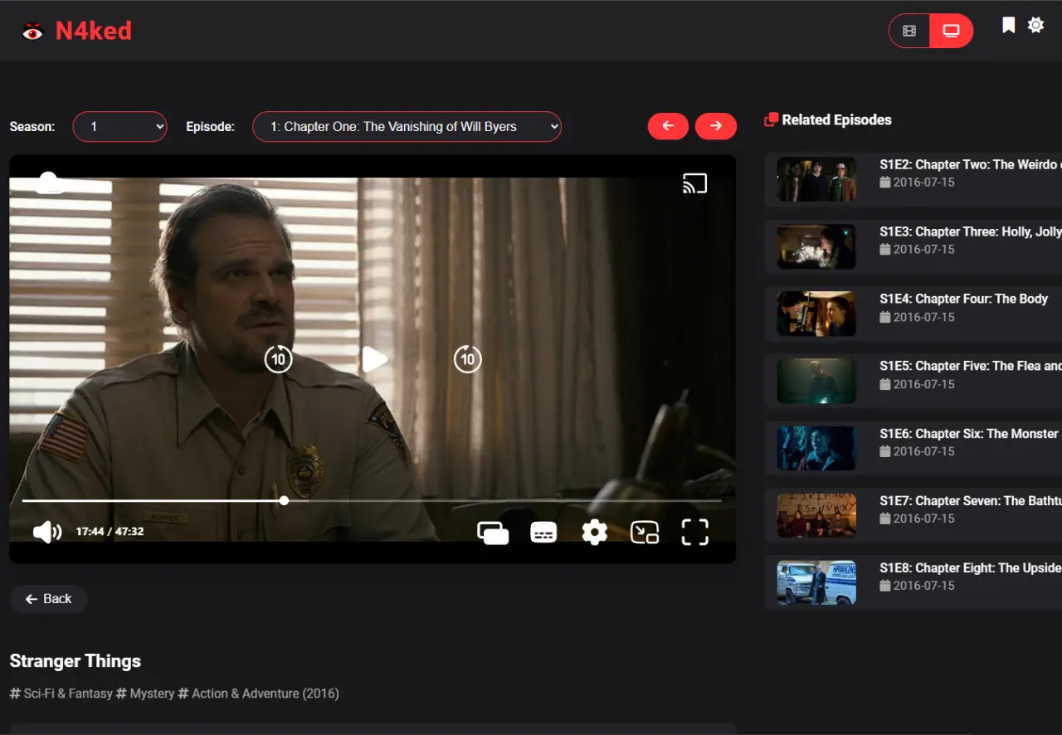Image resolution: width=1062 pixels, height=735 pixels.
Task: Open the N4ked home link text
Action: [x=93, y=31]
